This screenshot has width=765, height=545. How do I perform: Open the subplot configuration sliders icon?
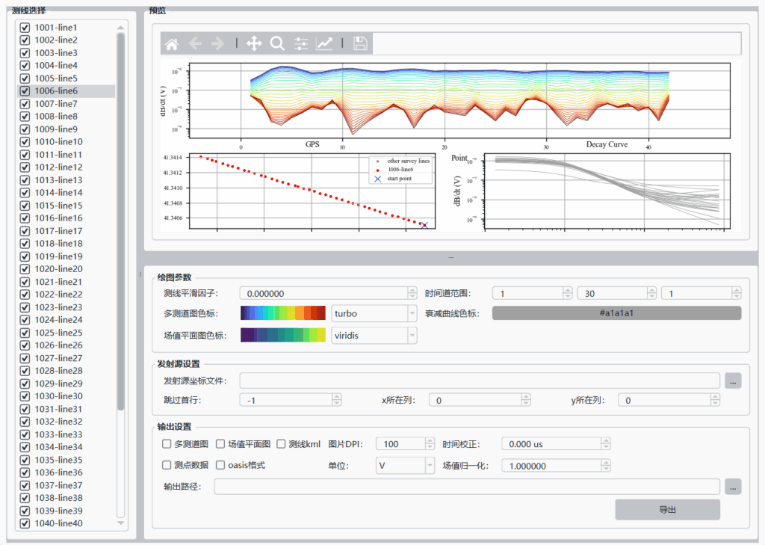point(301,44)
